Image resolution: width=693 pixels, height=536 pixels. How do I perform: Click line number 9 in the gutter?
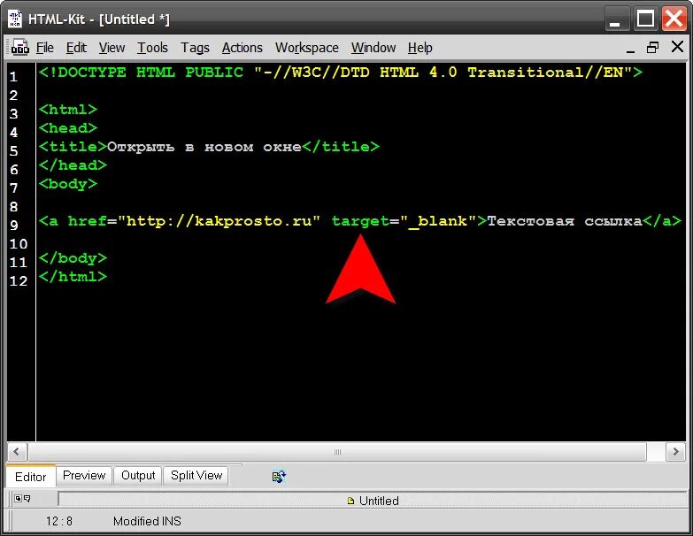pyautogui.click(x=14, y=226)
